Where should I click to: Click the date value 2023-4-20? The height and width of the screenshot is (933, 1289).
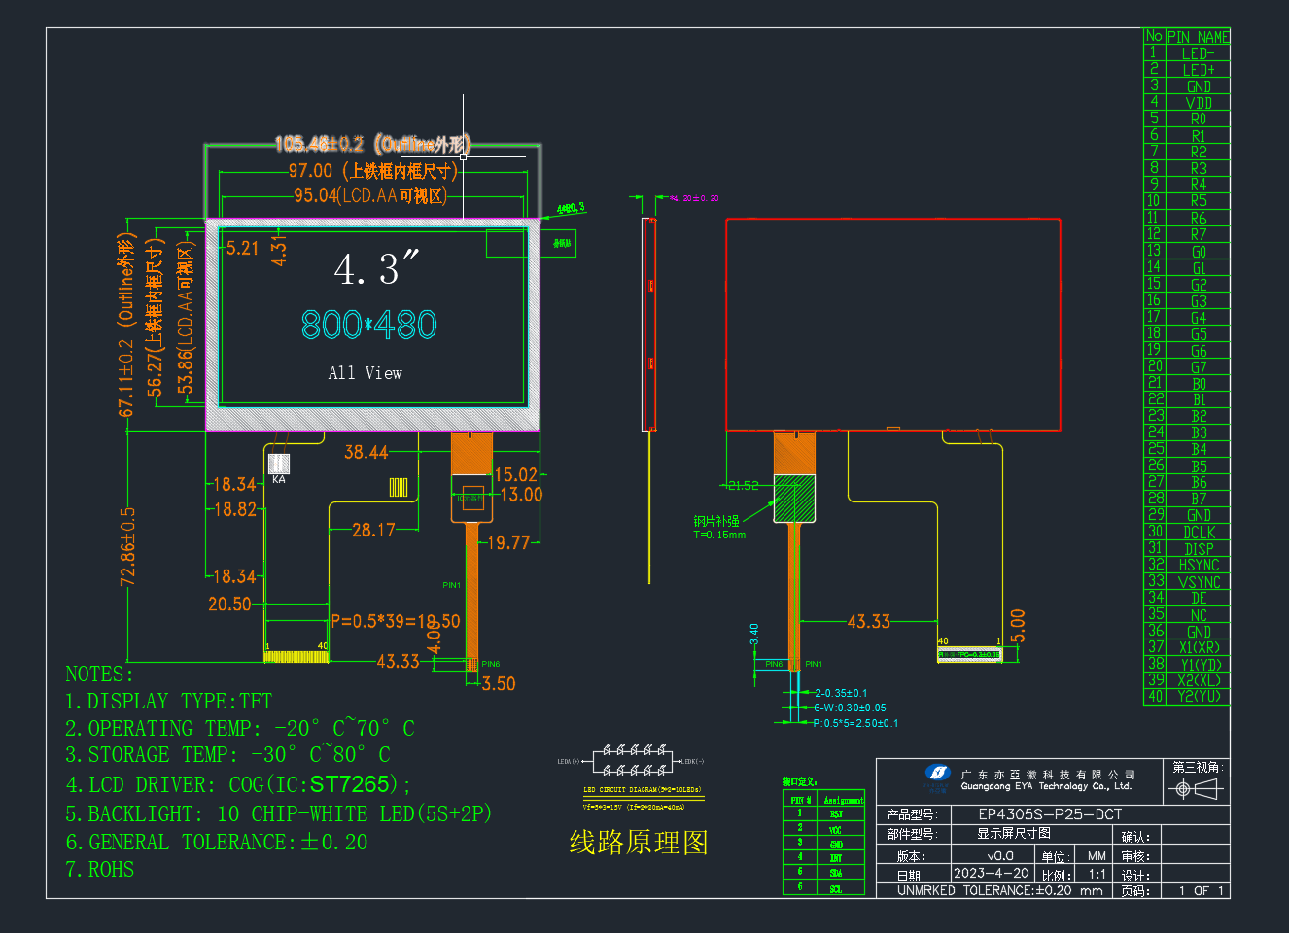point(991,873)
